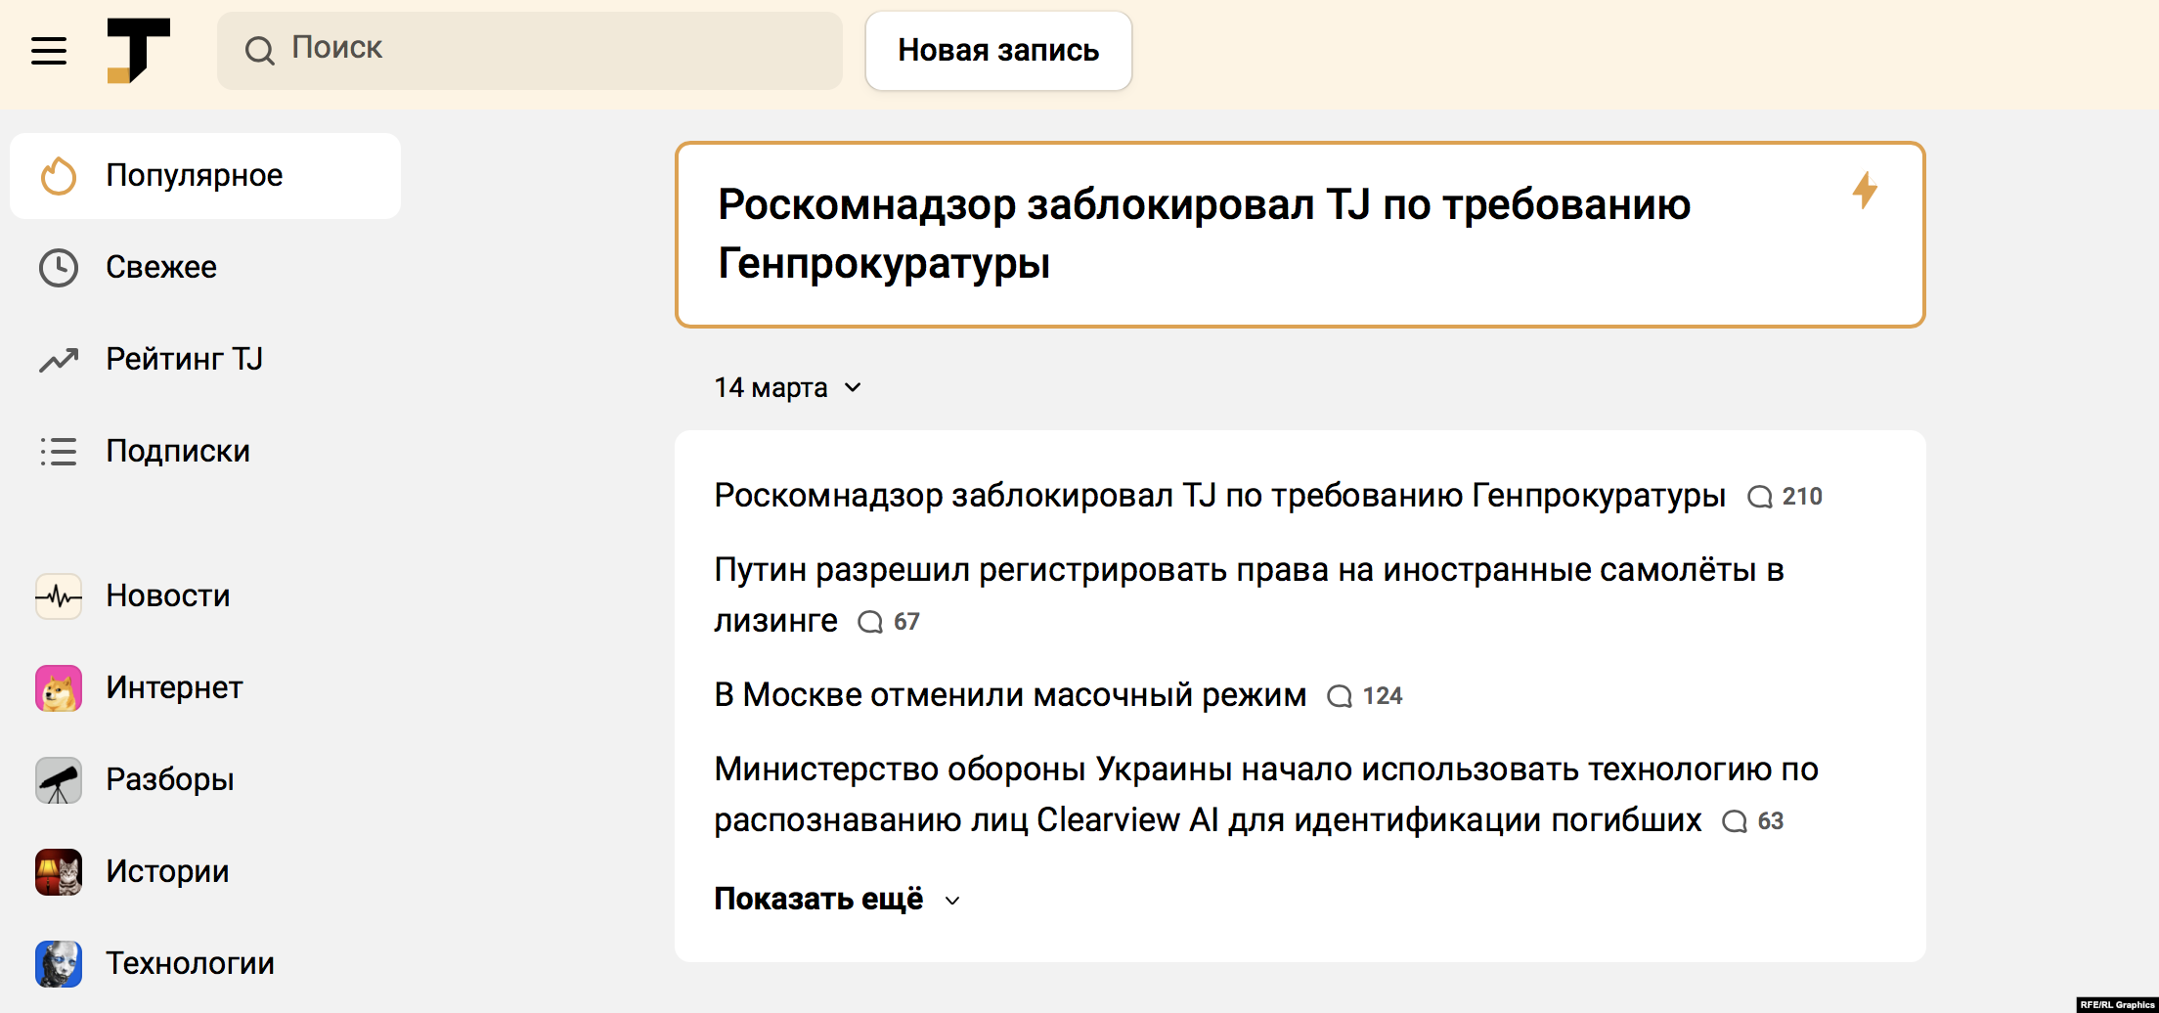Expand the Показать ещё list
The height and width of the screenshot is (1013, 2159).
[836, 899]
